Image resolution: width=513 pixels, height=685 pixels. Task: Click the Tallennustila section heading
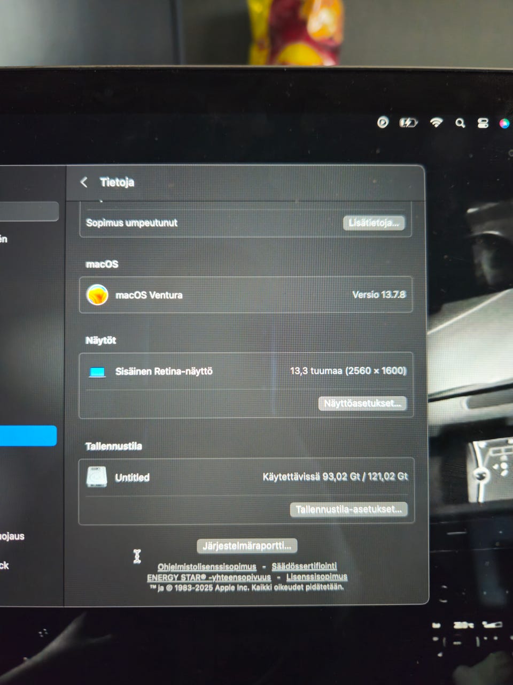click(114, 446)
